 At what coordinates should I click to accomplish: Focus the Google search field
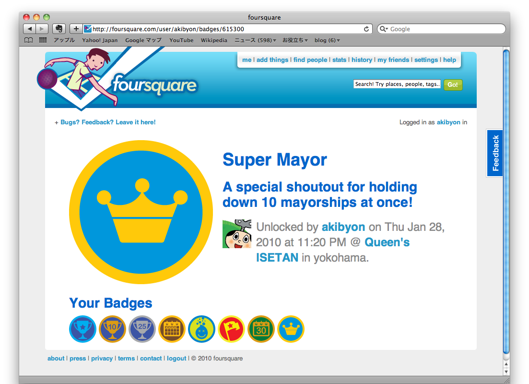441,29
